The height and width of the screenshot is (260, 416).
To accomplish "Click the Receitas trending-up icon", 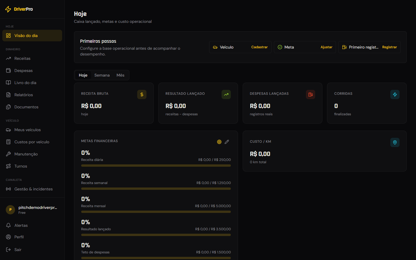I will [8, 58].
